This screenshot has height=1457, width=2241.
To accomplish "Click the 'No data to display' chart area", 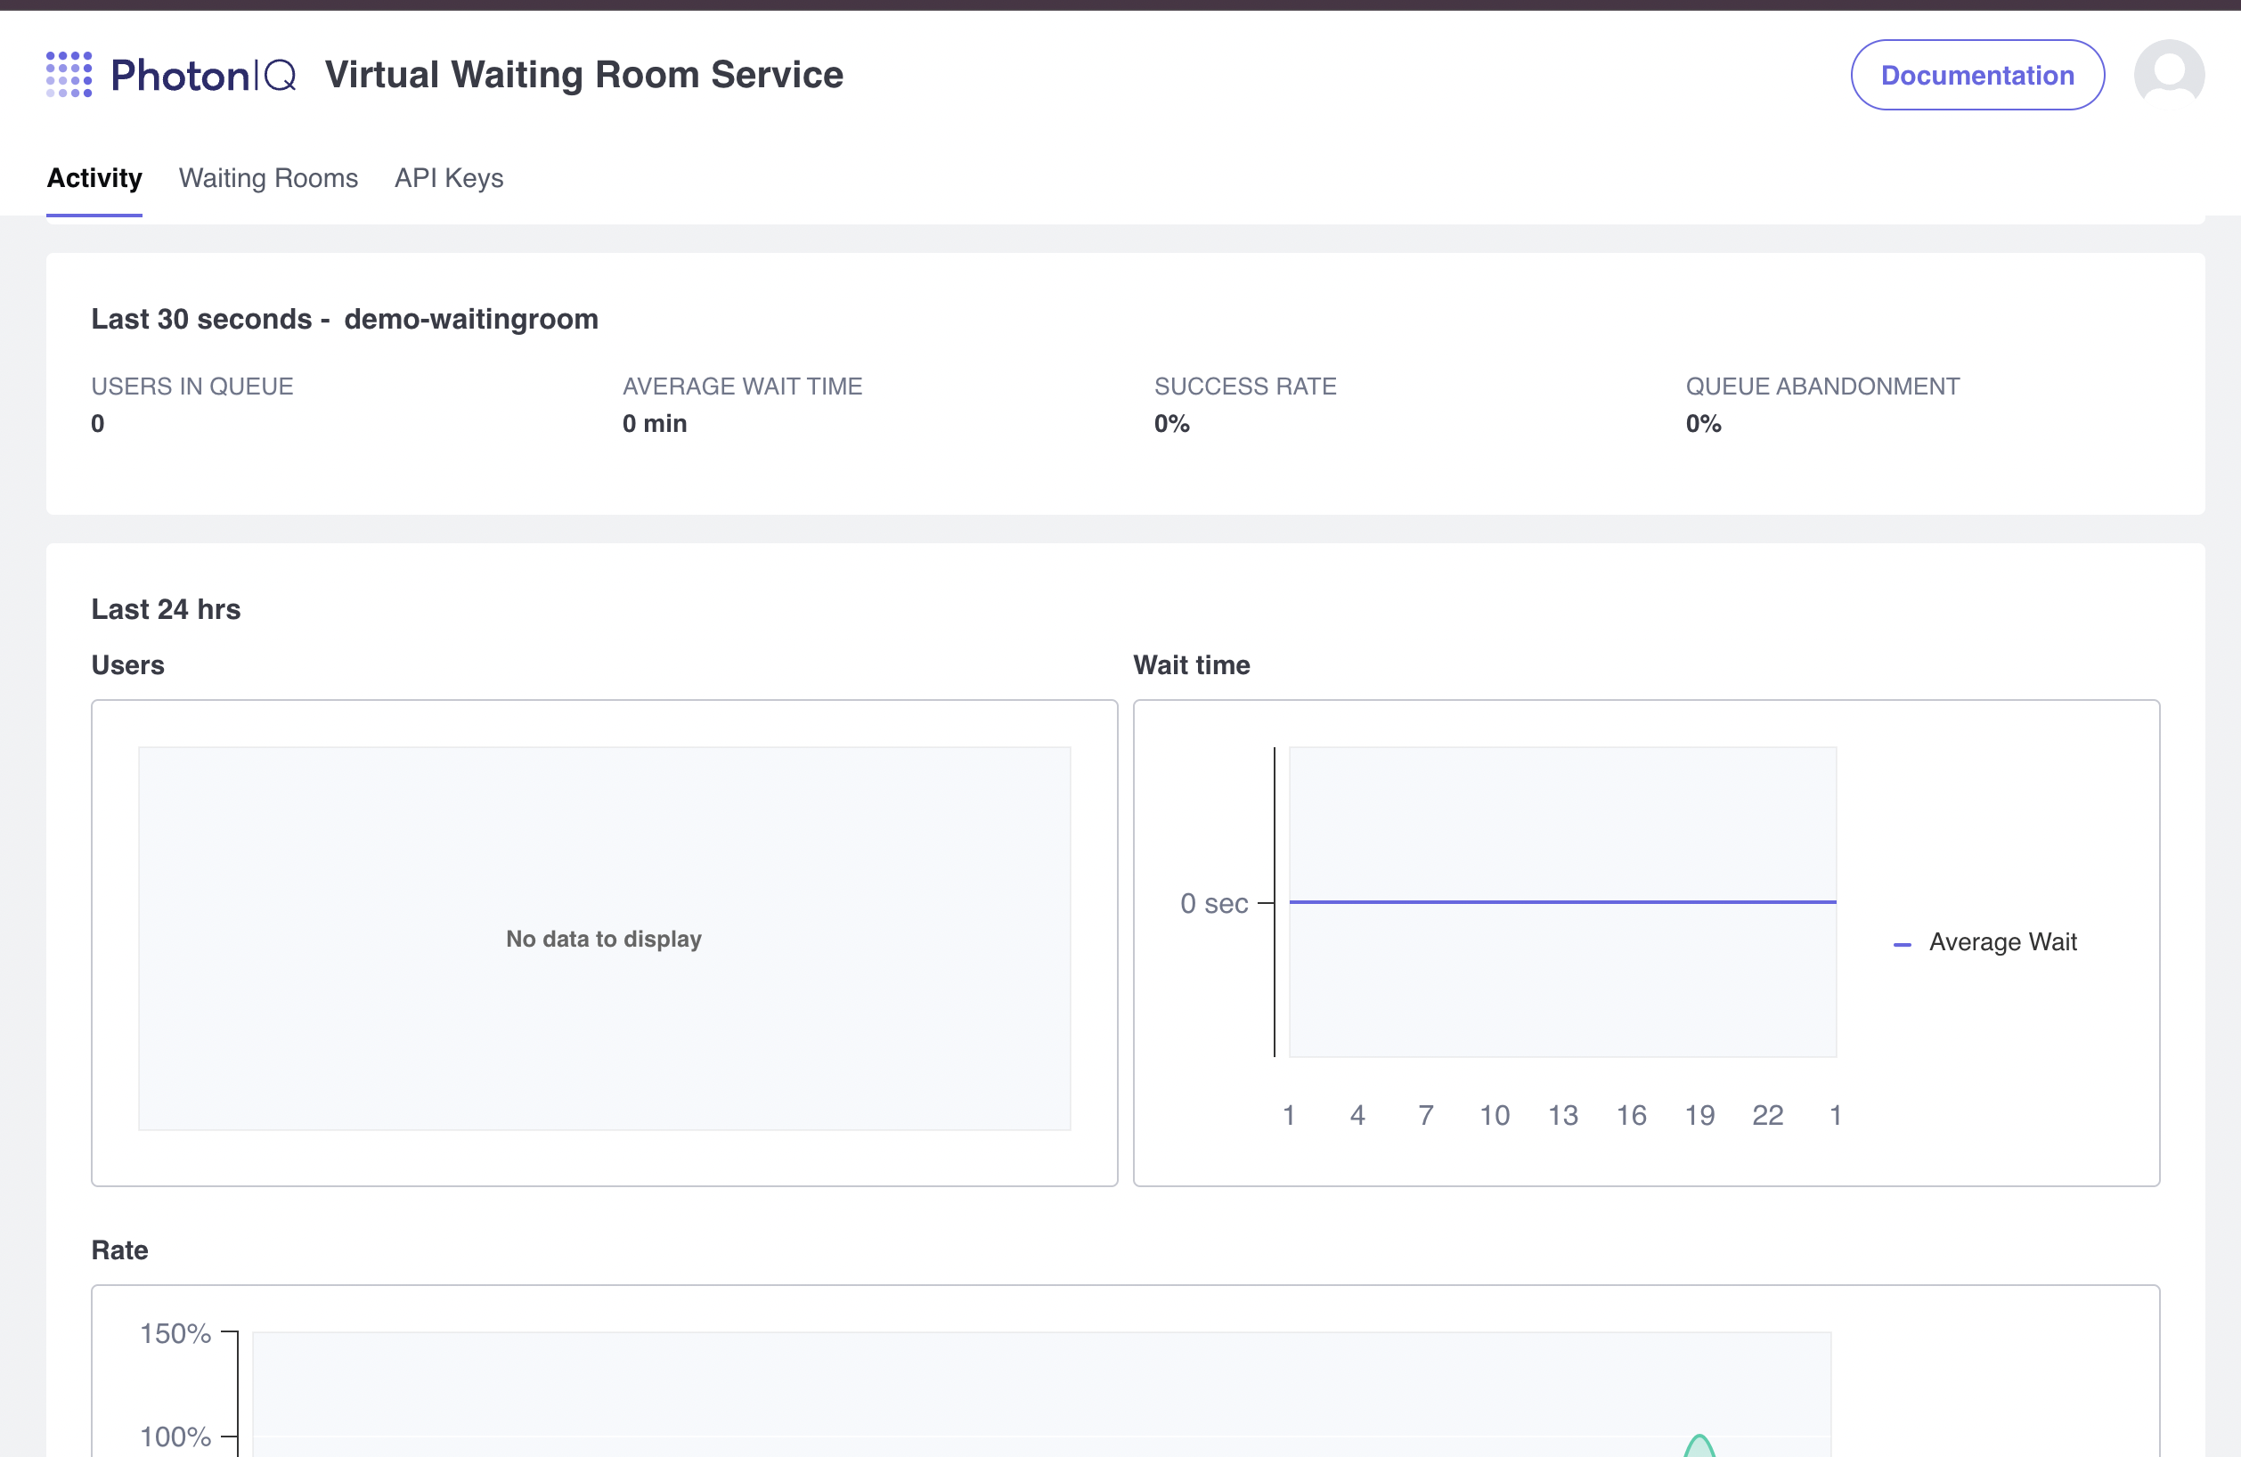I will (x=604, y=939).
